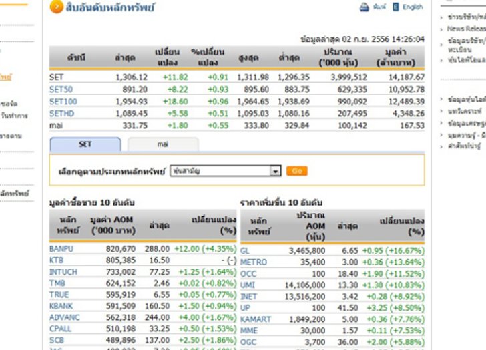Click GL change +0.95 (+16.67%)
This screenshot has width=486, height=350.
point(393,250)
